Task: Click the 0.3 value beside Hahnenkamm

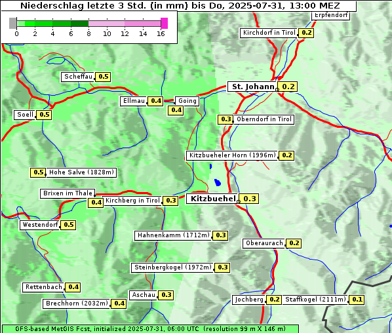Action: pyautogui.click(x=220, y=235)
